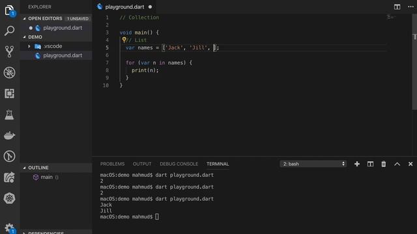The image size is (417, 234).
Task: Collapse the Open Editors section
Action: (x=25, y=19)
